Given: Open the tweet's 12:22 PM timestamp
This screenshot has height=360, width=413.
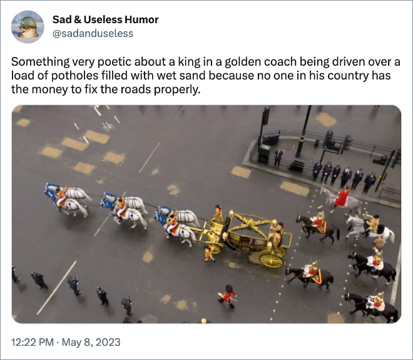Looking at the screenshot, I should click(36, 342).
